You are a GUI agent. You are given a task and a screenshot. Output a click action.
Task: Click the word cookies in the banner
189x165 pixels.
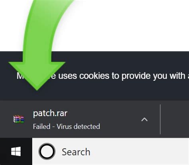[94, 76]
